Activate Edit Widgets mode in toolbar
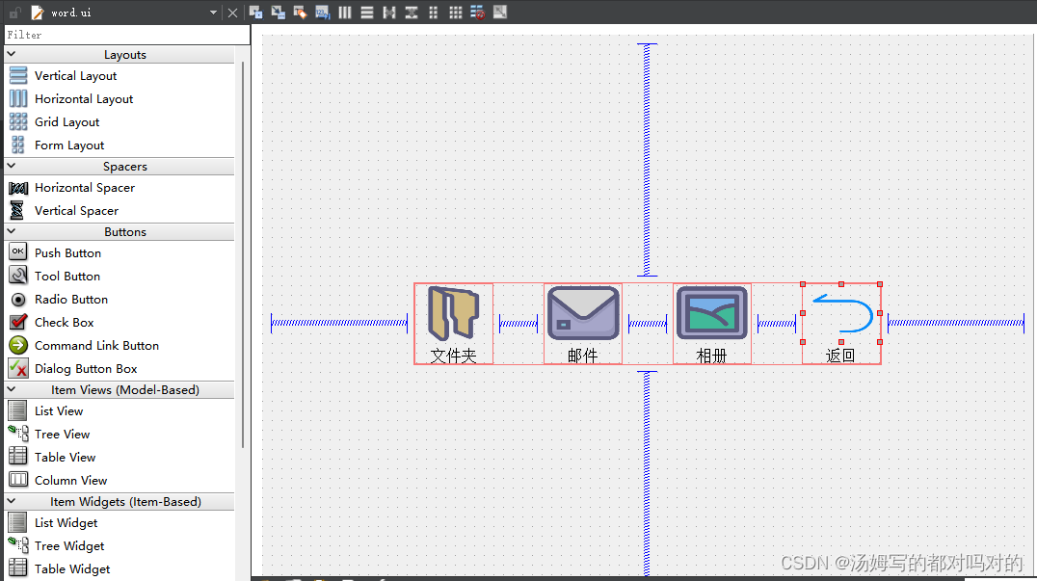Viewport: 1037px width, 581px height. click(x=256, y=12)
